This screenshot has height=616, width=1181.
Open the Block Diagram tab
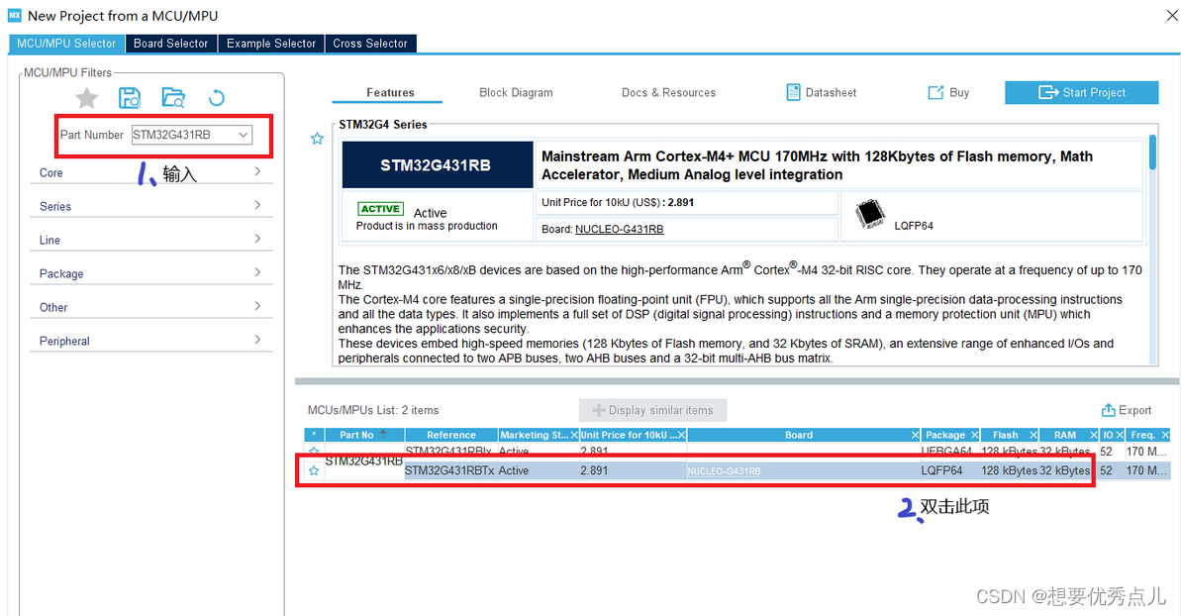(x=516, y=93)
